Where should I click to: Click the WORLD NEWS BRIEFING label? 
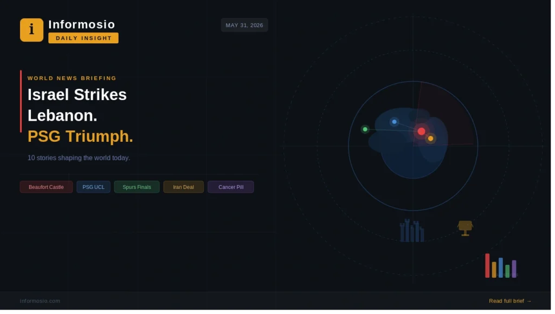click(73, 78)
